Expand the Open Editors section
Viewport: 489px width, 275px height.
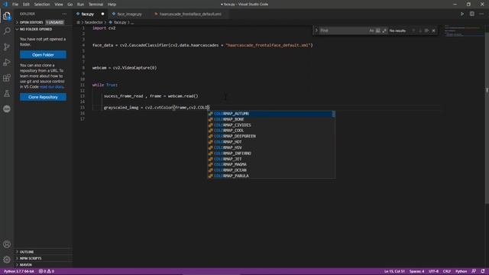point(31,22)
